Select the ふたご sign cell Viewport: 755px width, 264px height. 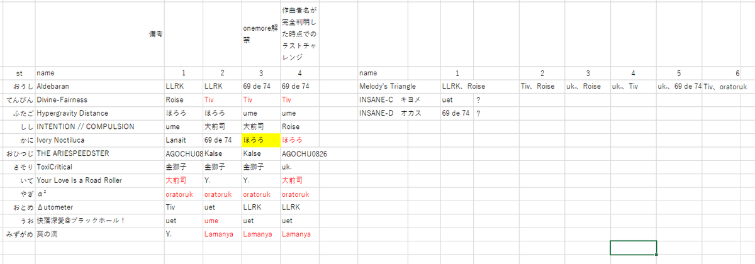click(18, 113)
